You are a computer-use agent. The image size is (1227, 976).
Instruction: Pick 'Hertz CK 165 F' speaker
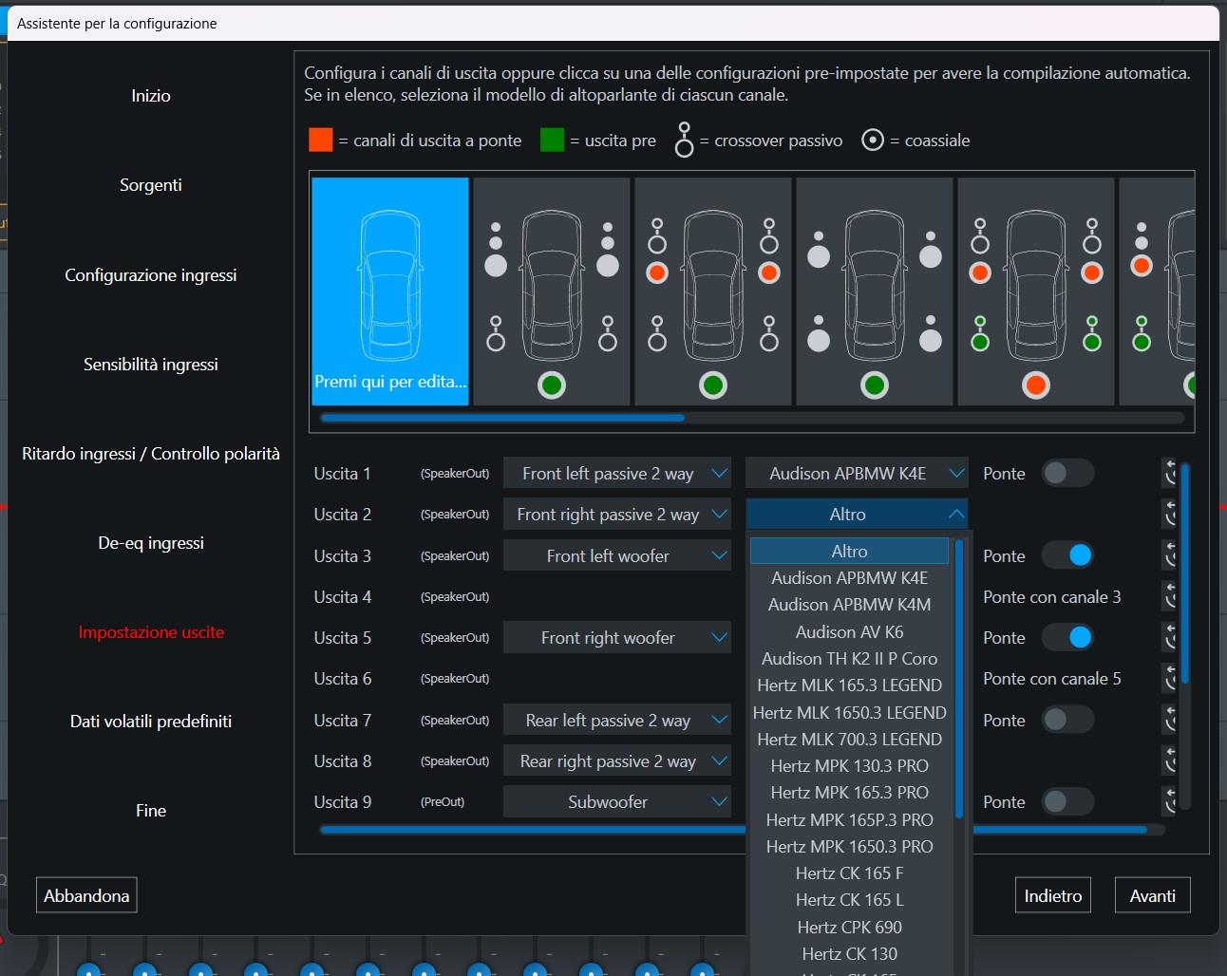[850, 873]
